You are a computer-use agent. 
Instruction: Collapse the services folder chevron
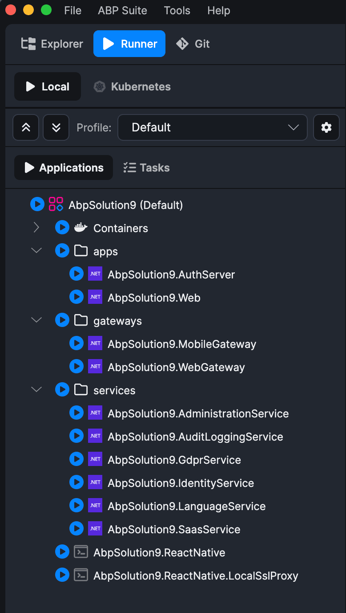click(x=36, y=390)
